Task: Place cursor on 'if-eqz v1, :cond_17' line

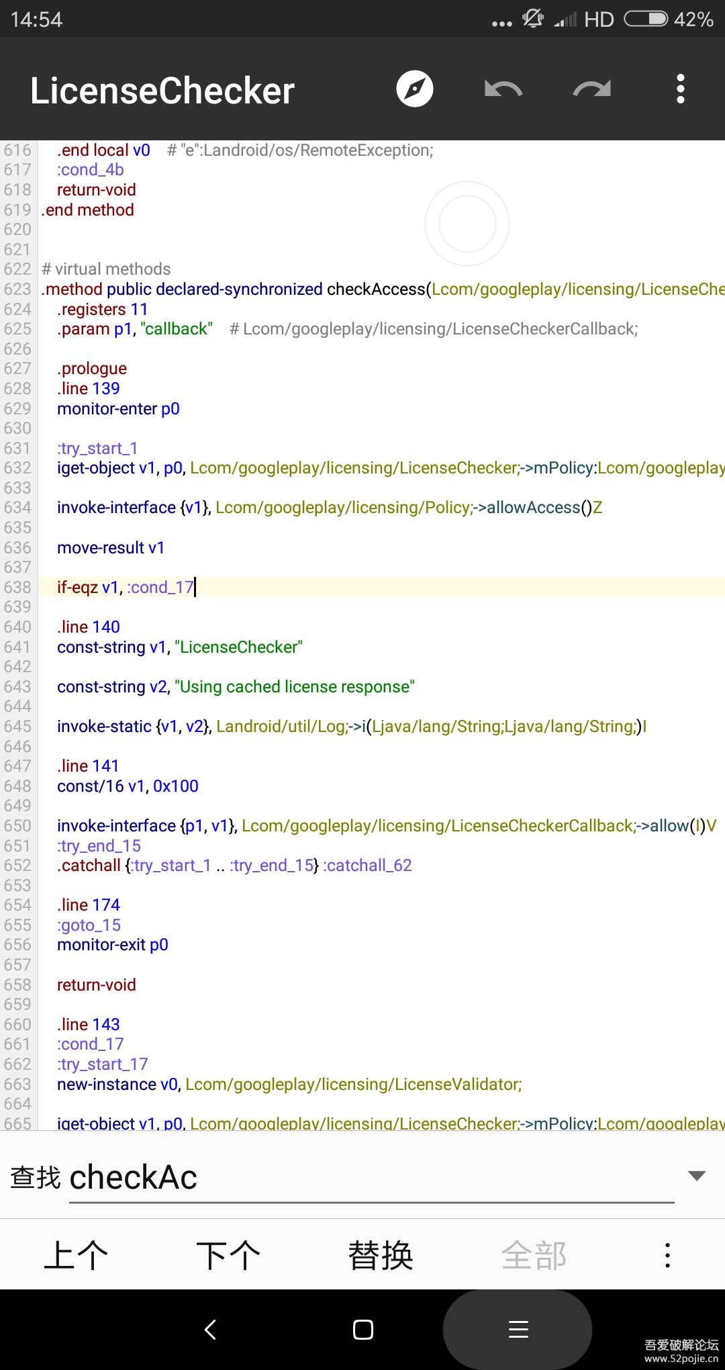Action: click(x=125, y=587)
